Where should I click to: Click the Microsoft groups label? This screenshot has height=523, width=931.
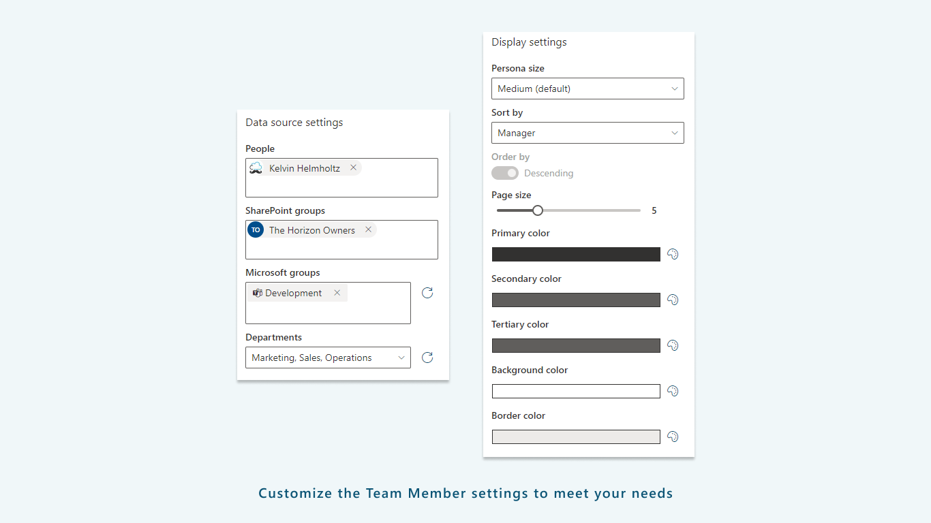pyautogui.click(x=283, y=272)
